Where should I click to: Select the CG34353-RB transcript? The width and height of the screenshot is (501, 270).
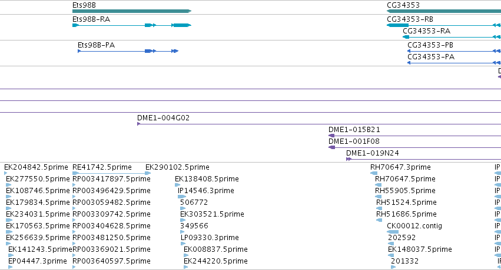444,25
